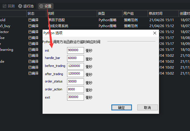
Task: Edit the exit timeout field
Action: point(76,97)
